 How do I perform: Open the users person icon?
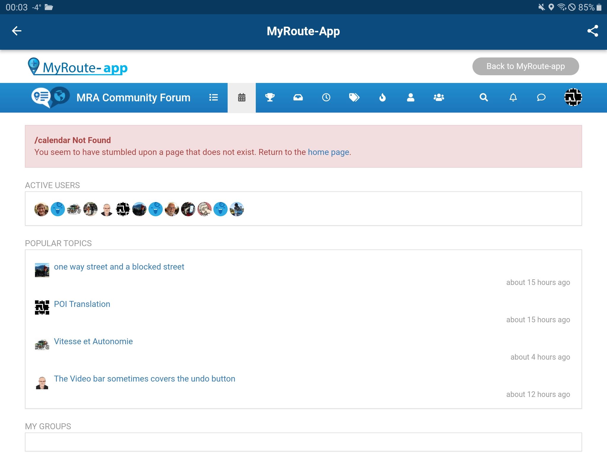[410, 97]
